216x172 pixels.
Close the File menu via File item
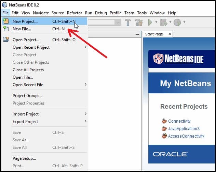5,13
